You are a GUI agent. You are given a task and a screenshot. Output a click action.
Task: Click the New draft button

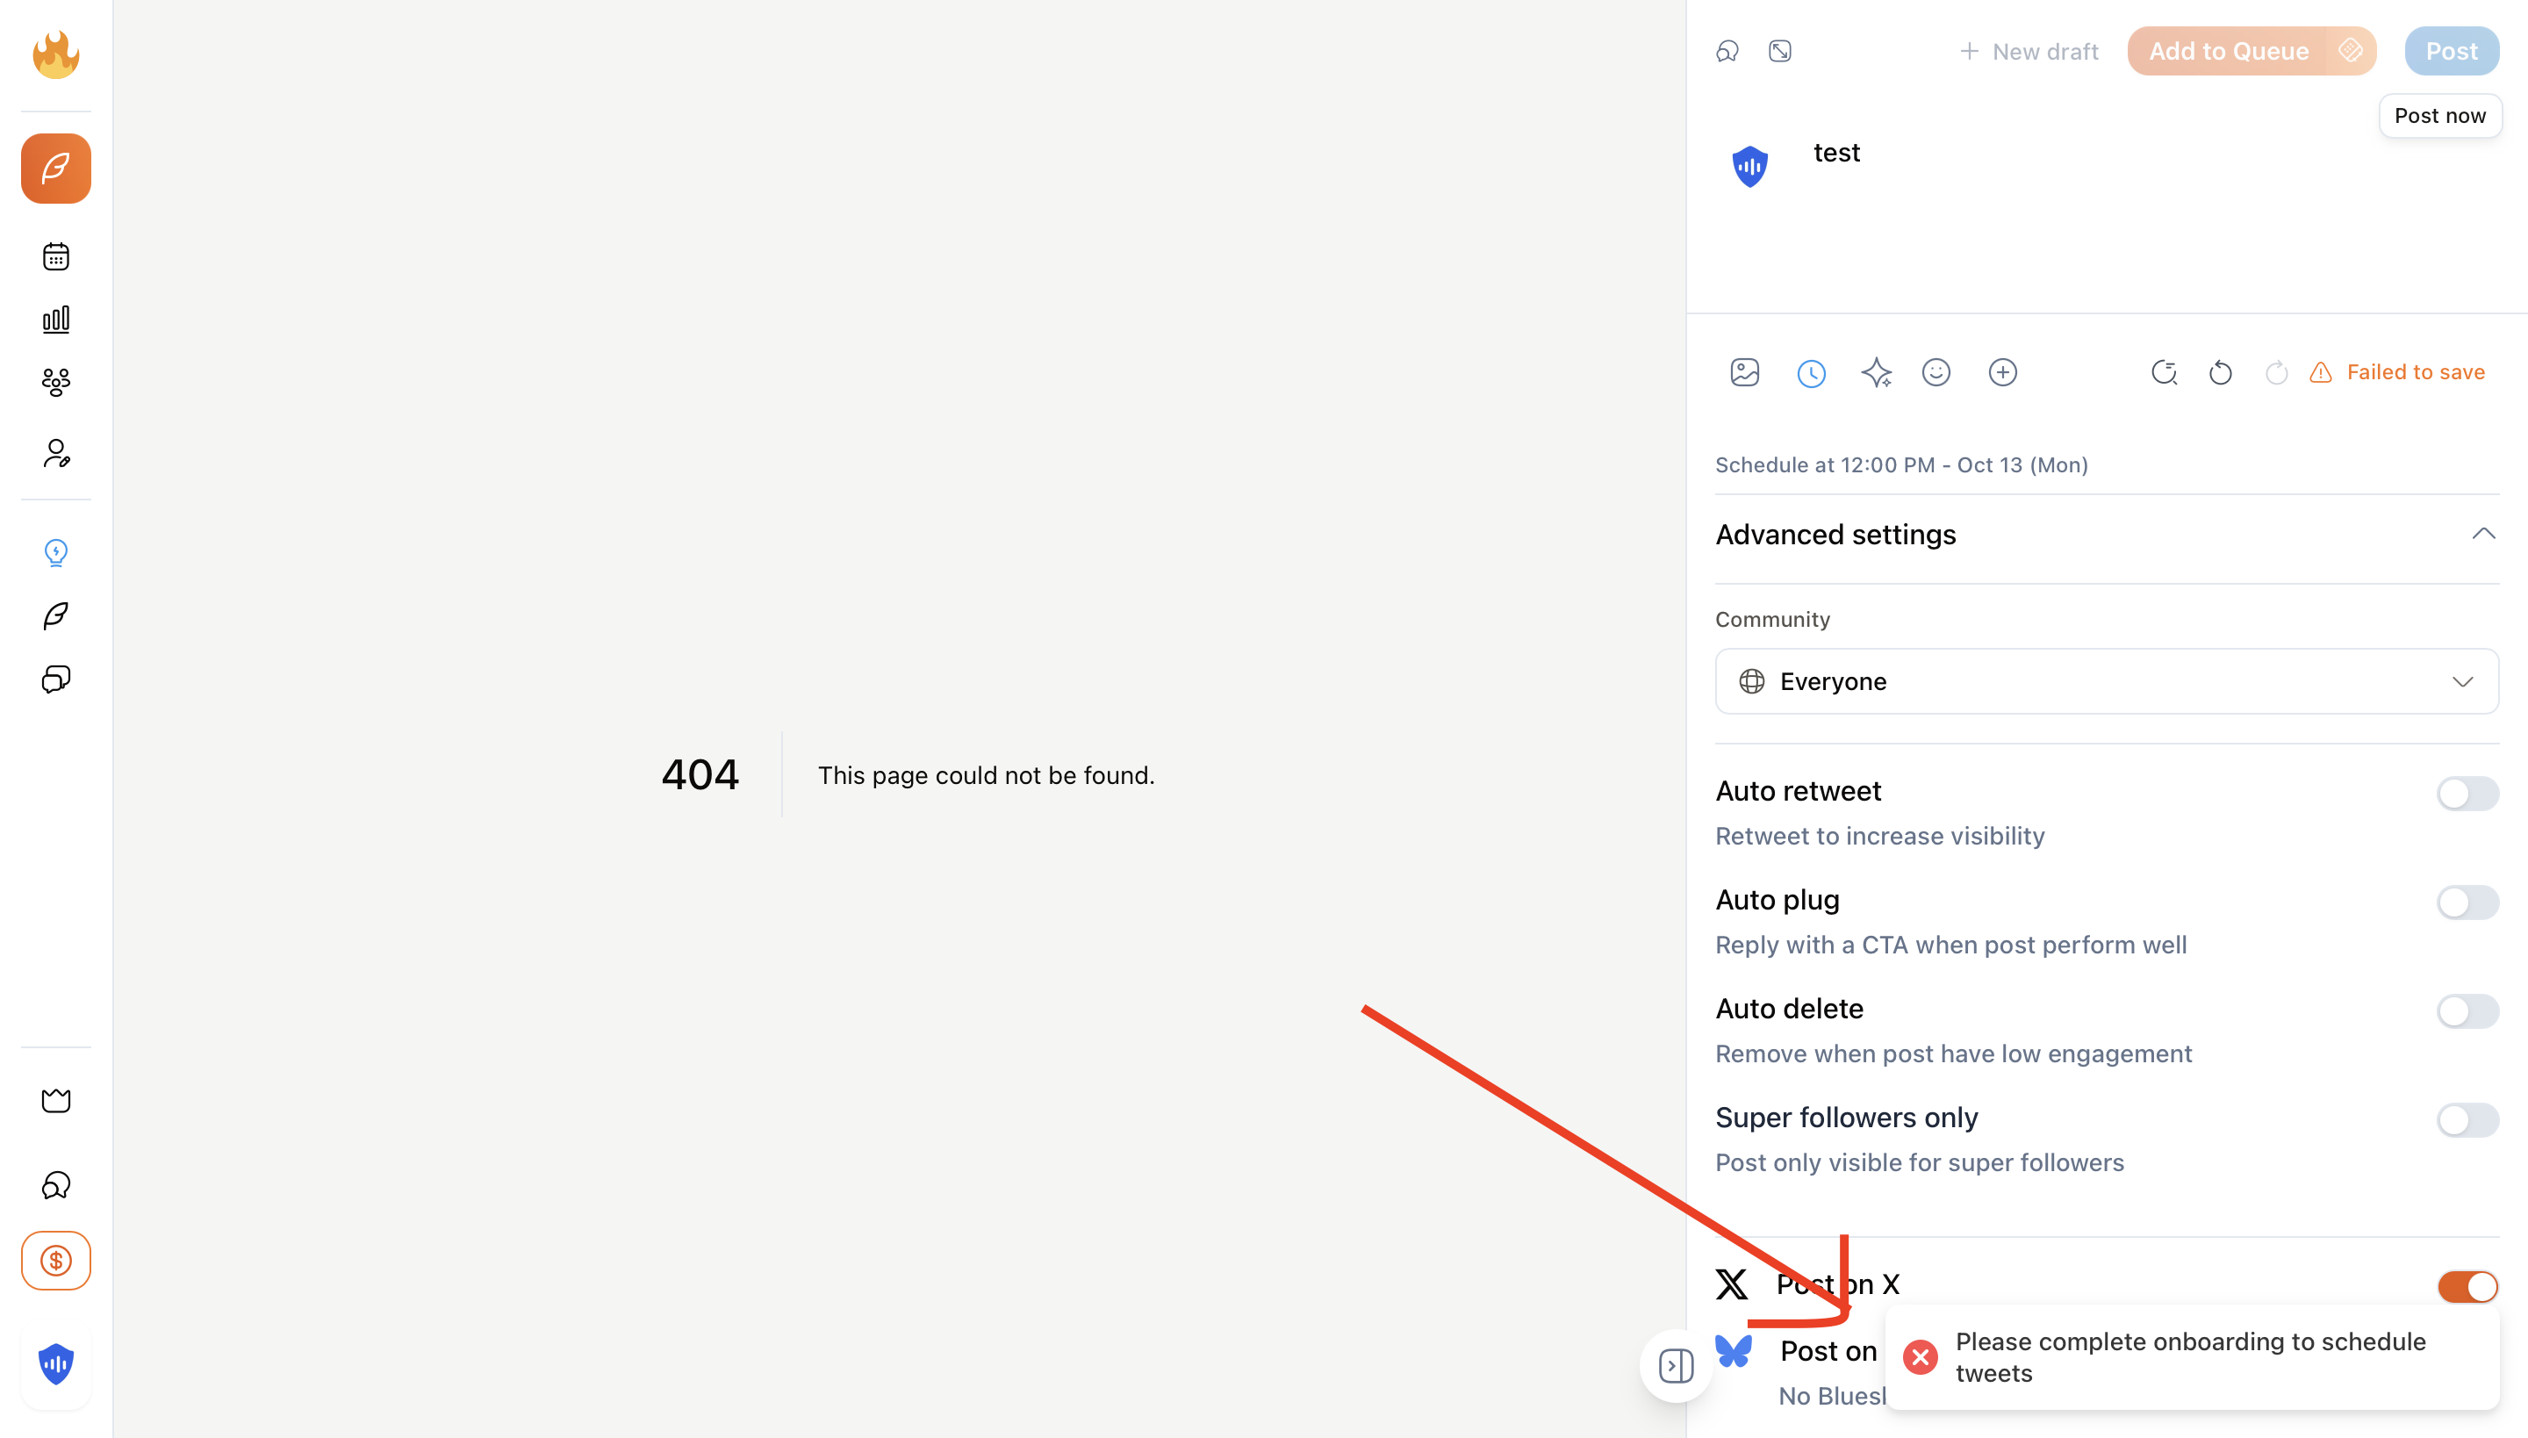[2029, 51]
